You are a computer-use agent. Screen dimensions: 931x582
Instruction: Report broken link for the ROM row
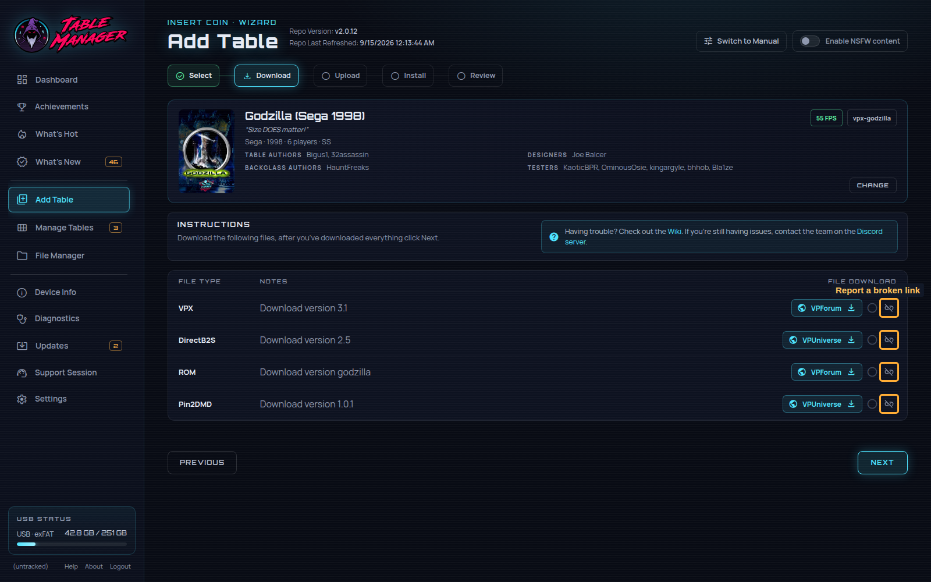[889, 372]
